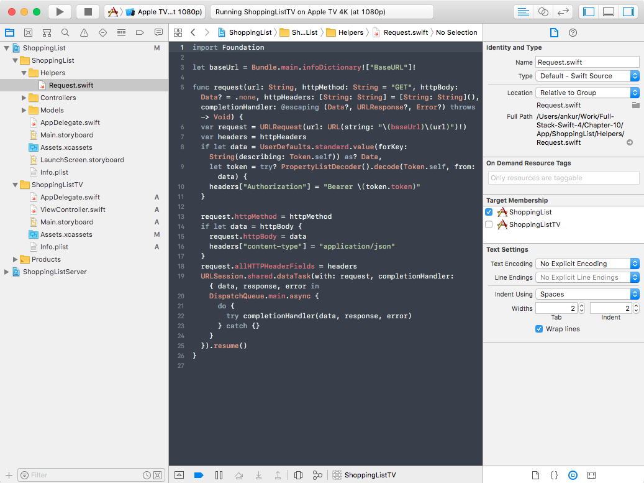Screen dimensions: 644x483
Task: Select the Apple TV 4K scheme destination
Action: [165, 12]
